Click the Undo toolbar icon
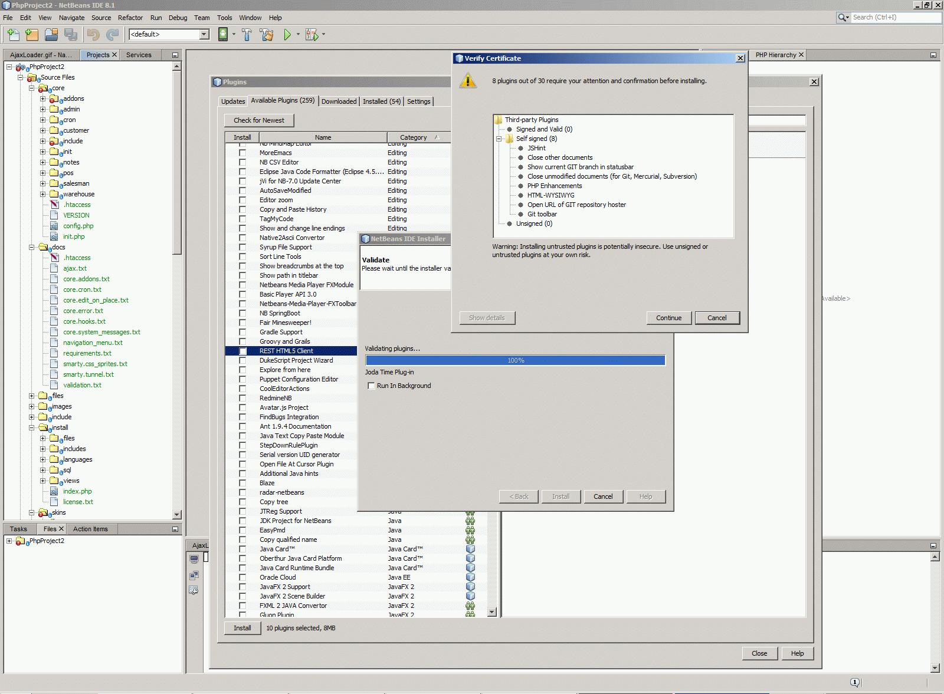 pyautogui.click(x=93, y=35)
